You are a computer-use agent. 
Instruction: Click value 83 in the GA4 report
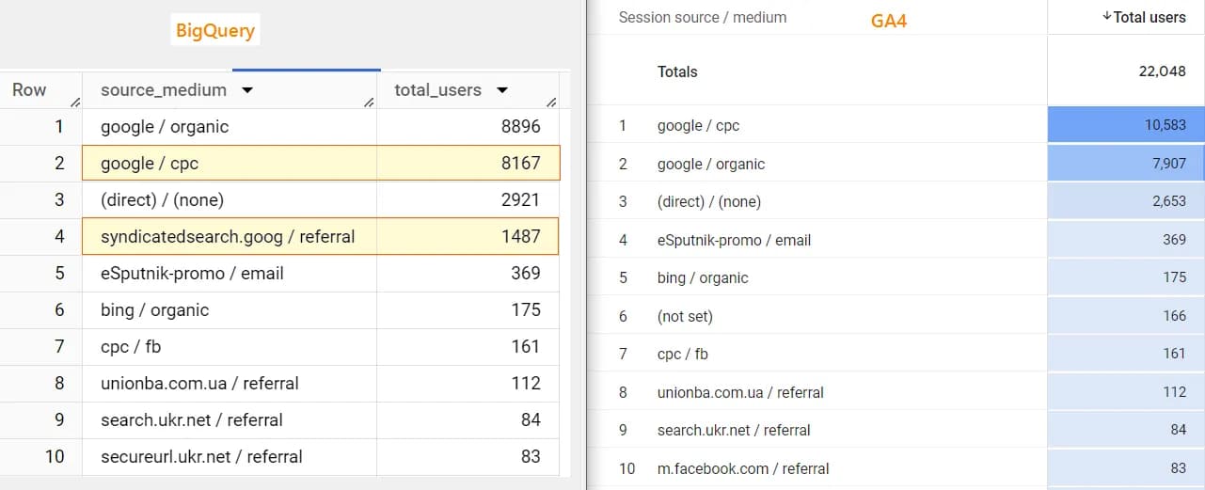coord(1179,468)
